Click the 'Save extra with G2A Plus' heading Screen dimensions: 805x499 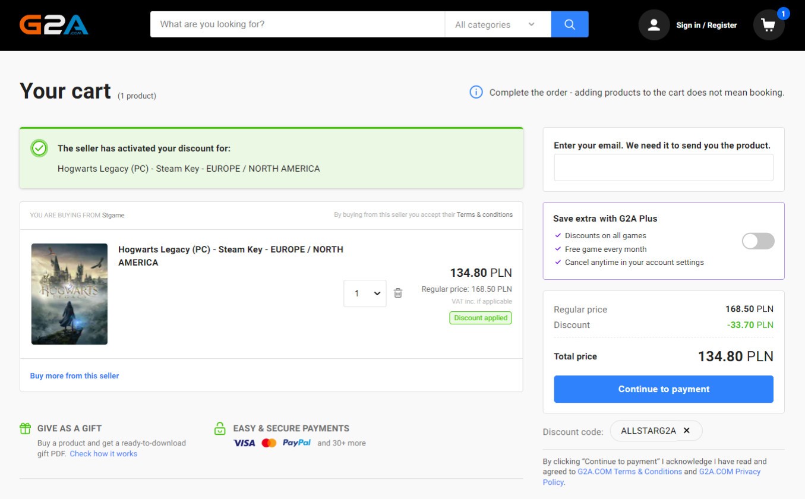605,219
